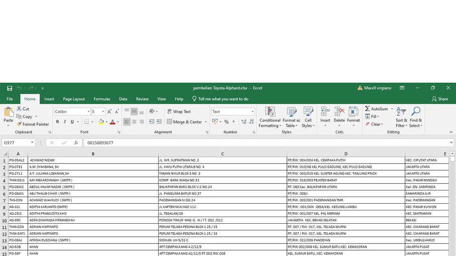This screenshot has height=256, width=456.
Task: Expand the AutoSum dropdown arrow
Action: point(392,109)
